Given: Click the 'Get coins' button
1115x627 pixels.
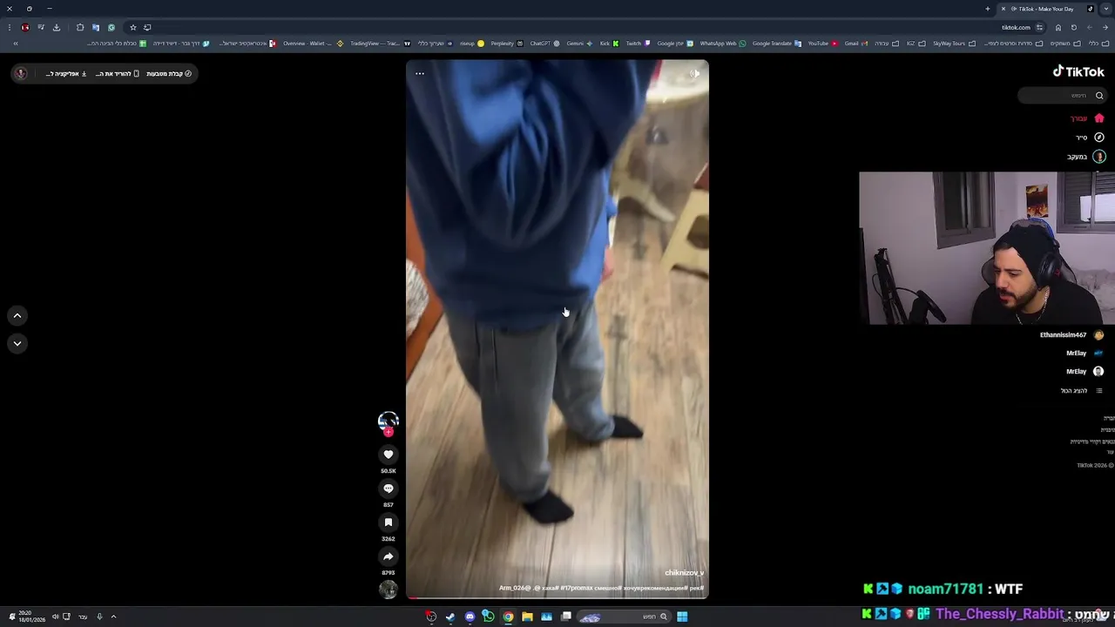Looking at the screenshot, I should coord(169,74).
